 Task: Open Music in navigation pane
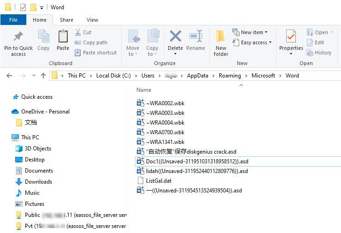28,193
